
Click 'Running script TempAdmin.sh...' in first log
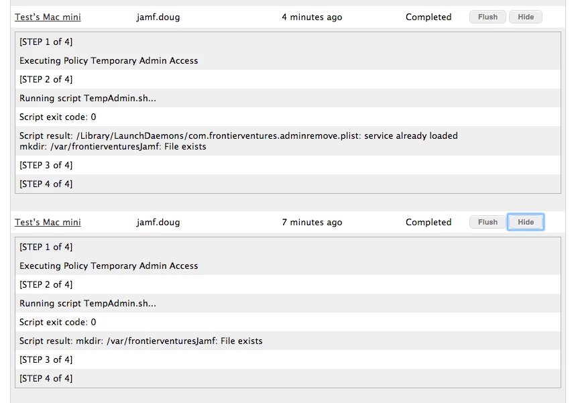pos(87,99)
